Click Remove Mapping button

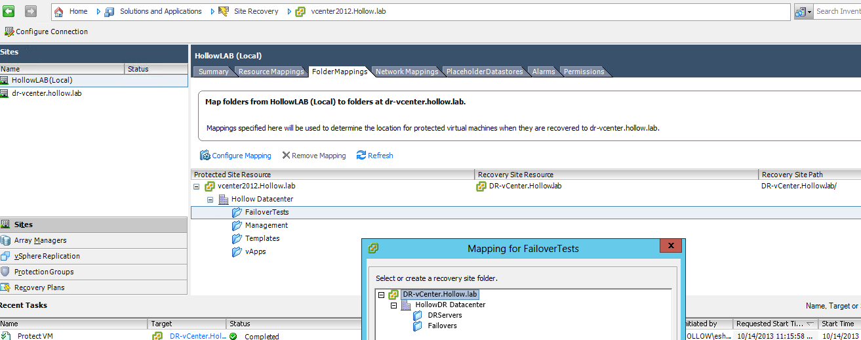point(314,156)
